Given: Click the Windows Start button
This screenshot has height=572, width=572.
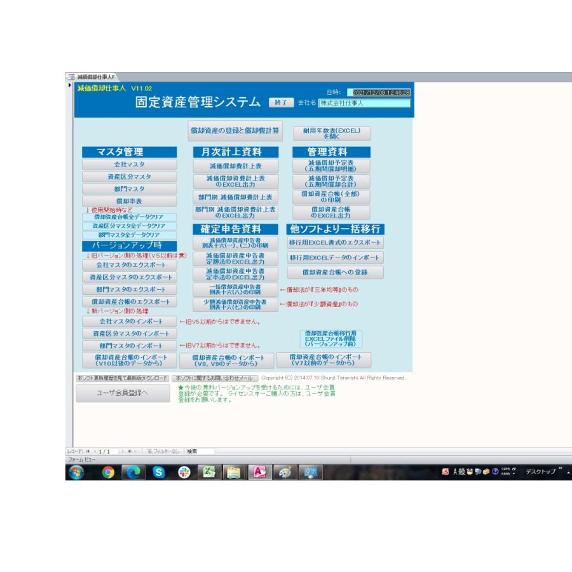Looking at the screenshot, I should (78, 472).
